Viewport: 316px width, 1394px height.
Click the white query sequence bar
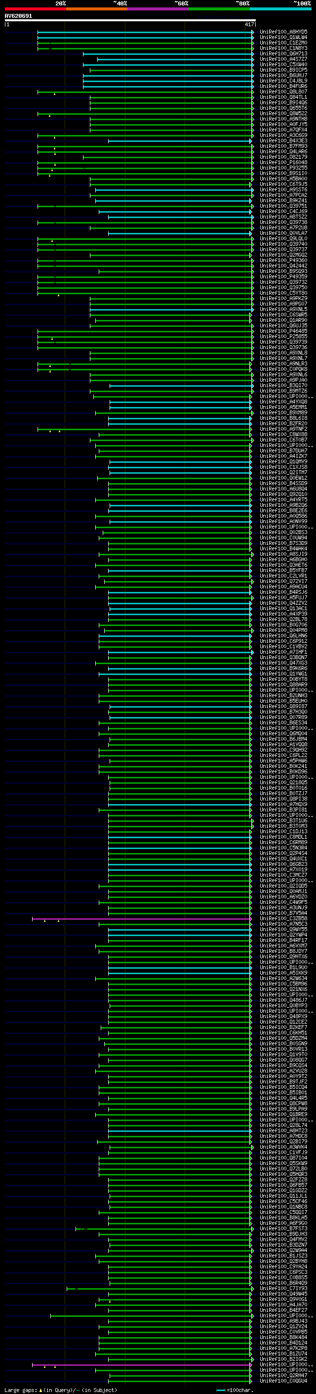[x=130, y=21]
